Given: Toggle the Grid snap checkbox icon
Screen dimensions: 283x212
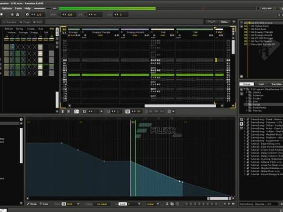Looking at the screenshot, I should pyautogui.click(x=64, y=204).
